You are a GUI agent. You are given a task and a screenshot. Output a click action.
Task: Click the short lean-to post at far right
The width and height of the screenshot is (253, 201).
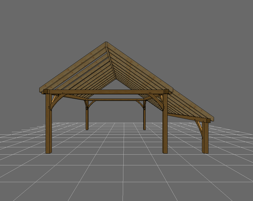click(x=205, y=139)
